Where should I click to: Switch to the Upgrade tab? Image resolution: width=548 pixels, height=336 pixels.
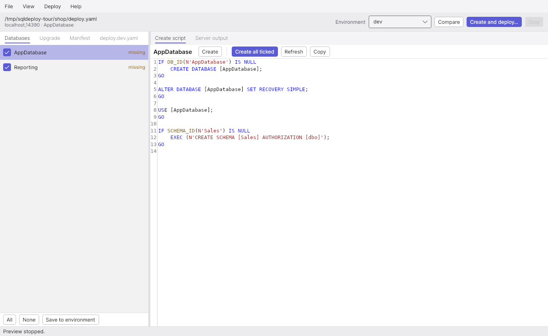[50, 38]
